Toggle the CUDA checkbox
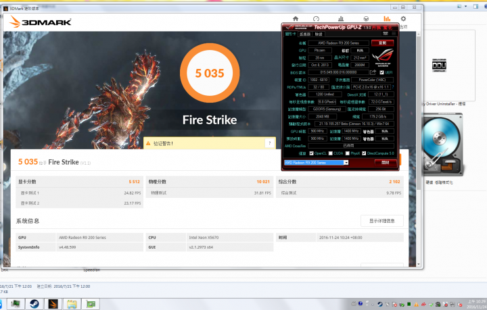The width and height of the screenshot is (487, 310). point(331,153)
